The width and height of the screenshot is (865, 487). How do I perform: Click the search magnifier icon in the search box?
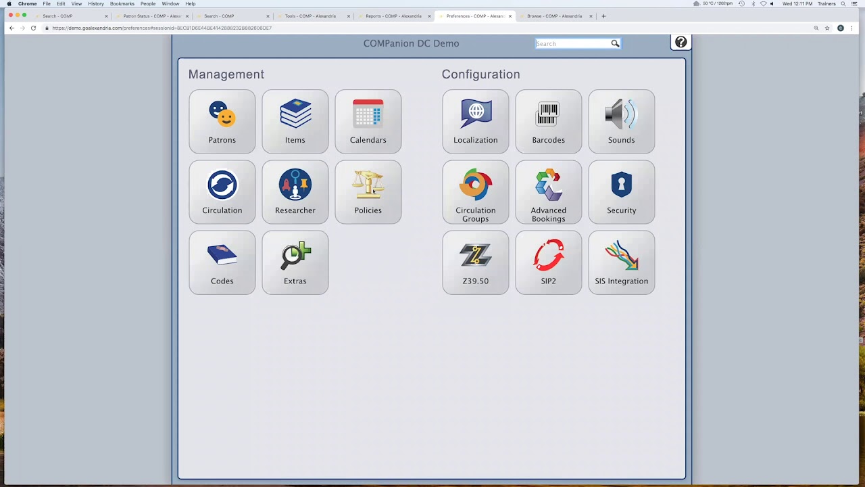point(615,43)
